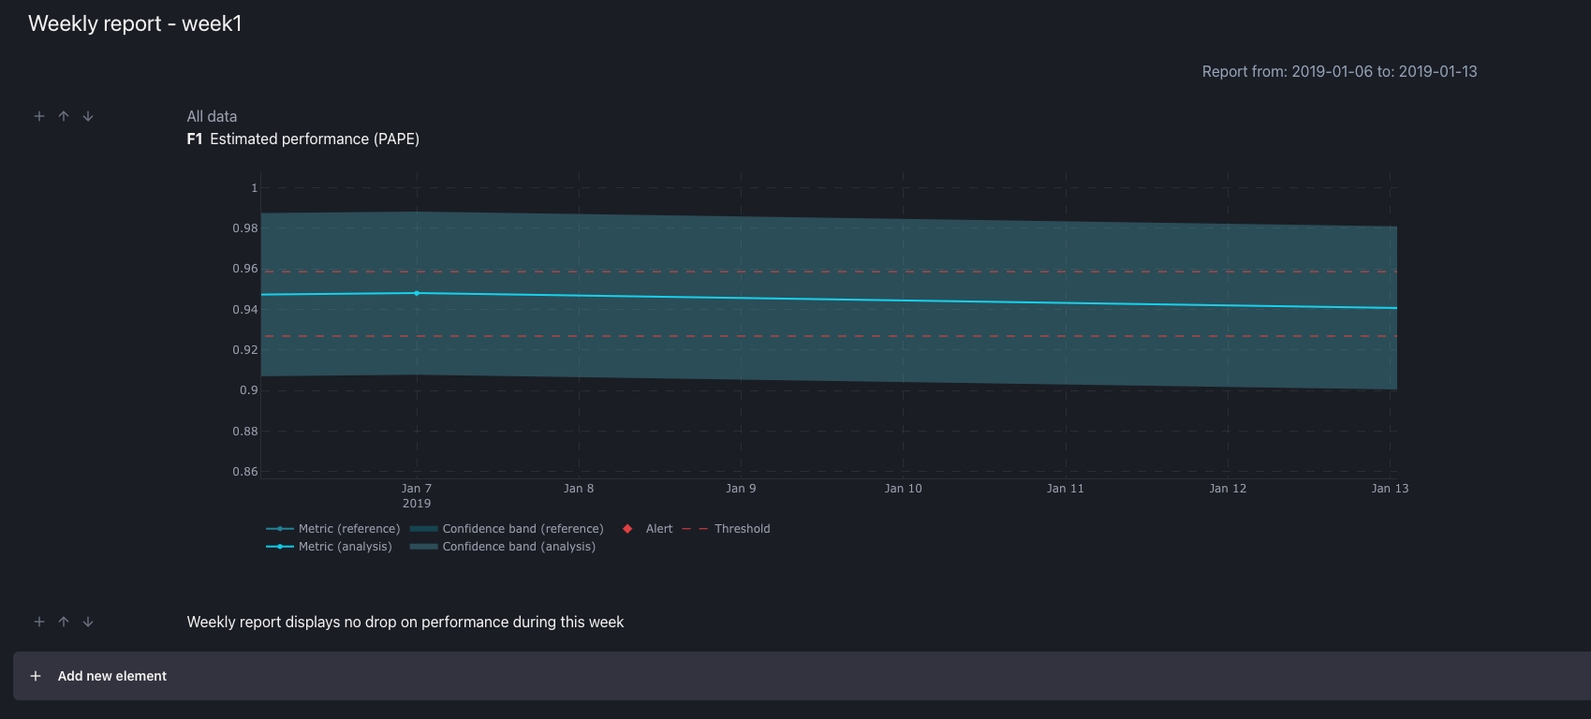The height and width of the screenshot is (719, 1591).
Task: Move the F1 chart element down
Action: click(x=88, y=116)
